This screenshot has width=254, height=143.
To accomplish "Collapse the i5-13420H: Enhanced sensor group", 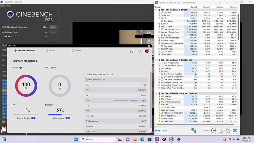I will 156,93.
